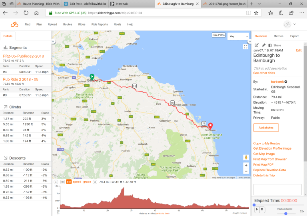Switch to the Metrics tab
Viewport: 307px width, 216px height.
(x=278, y=36)
